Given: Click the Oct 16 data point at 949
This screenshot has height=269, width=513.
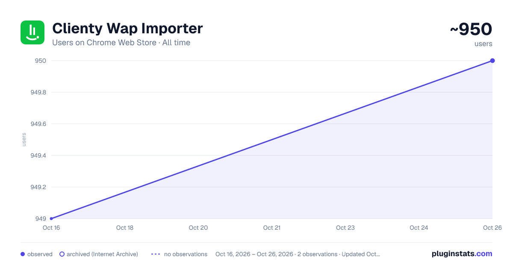Looking at the screenshot, I should click(x=51, y=219).
